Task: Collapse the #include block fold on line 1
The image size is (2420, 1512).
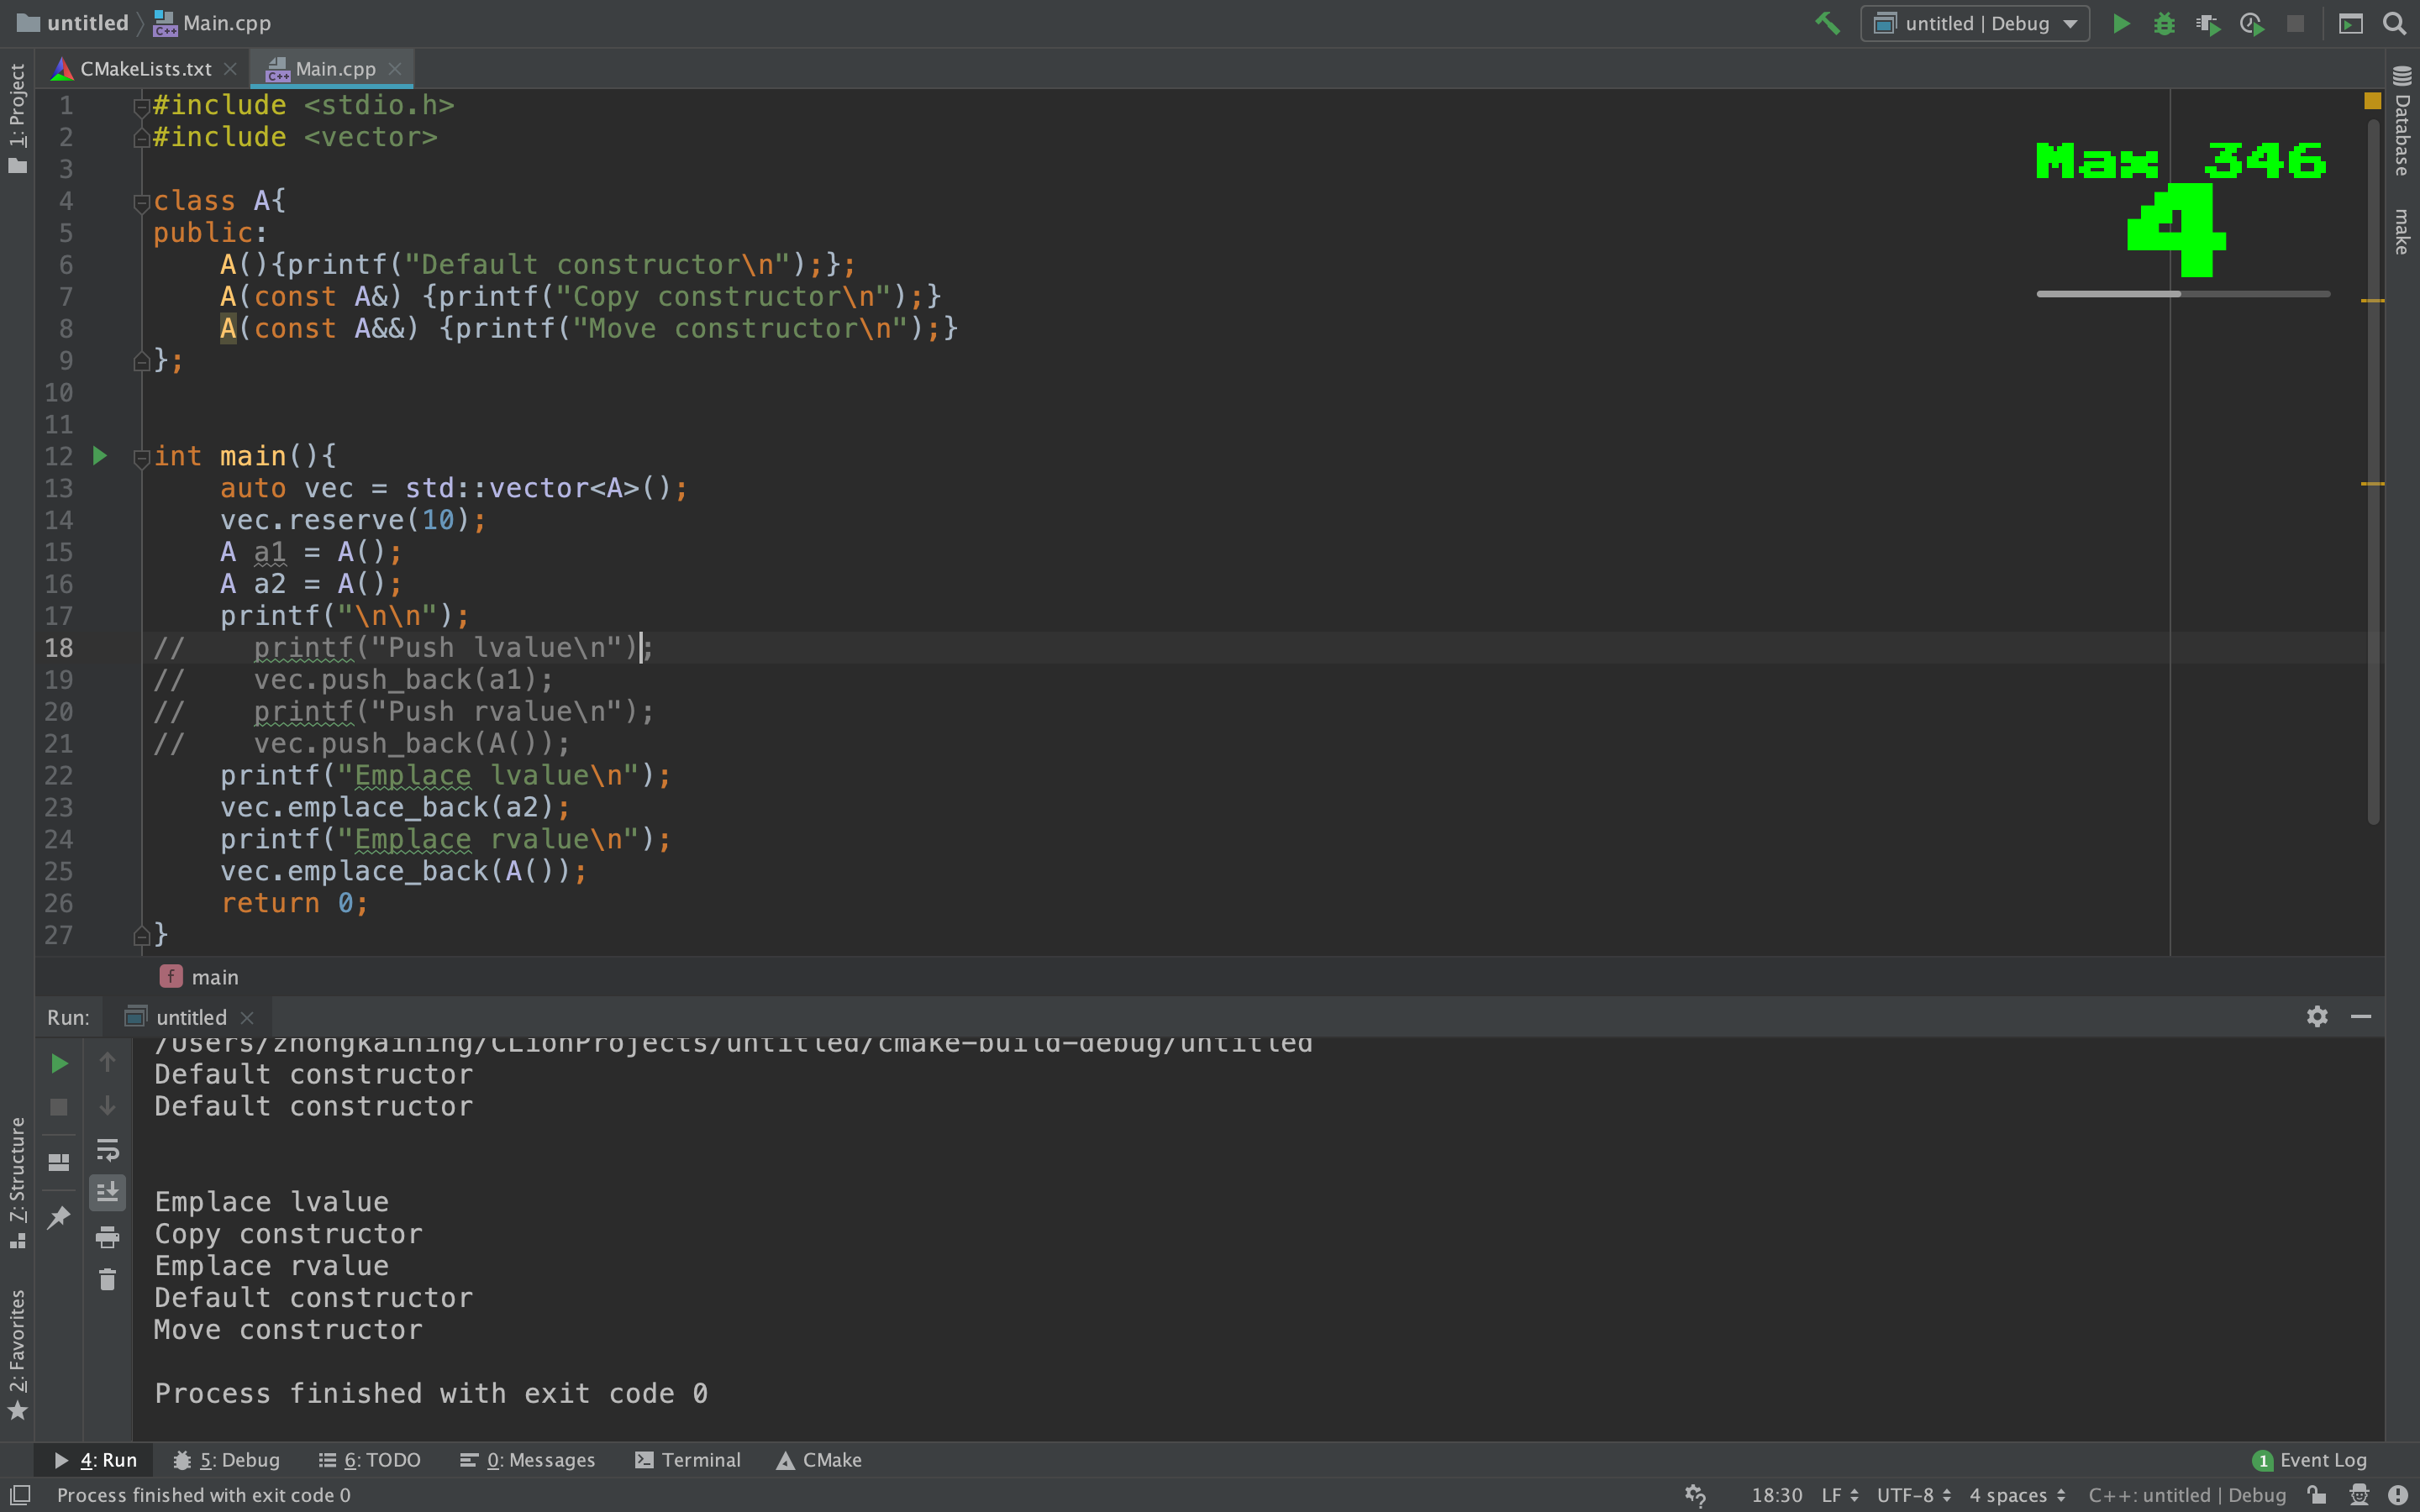Action: (141, 106)
